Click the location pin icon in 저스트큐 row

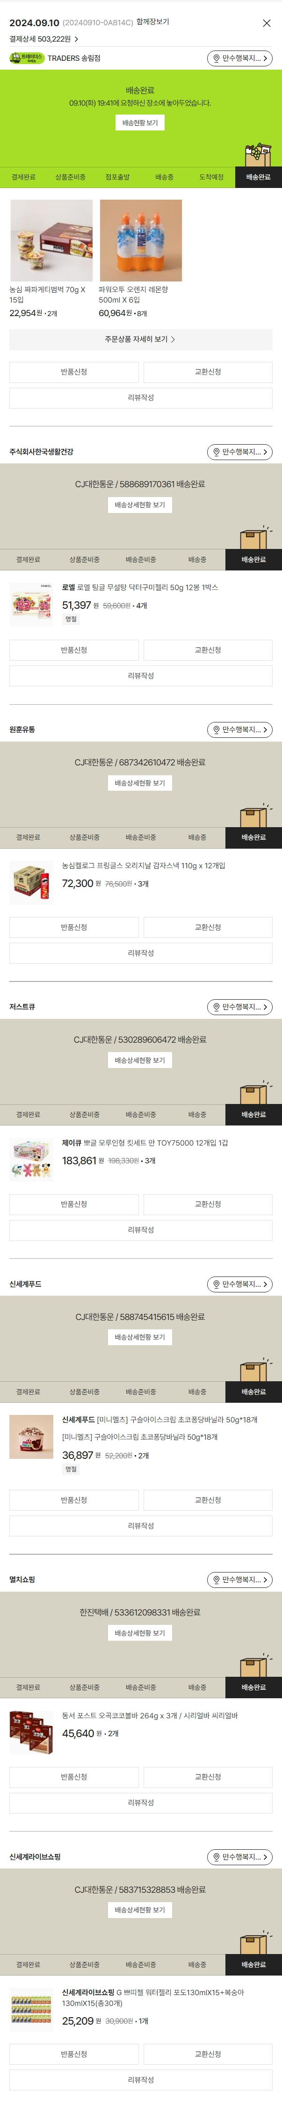click(217, 1007)
